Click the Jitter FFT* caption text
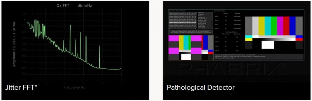Viewport: 312px width, 101px height. [21, 88]
